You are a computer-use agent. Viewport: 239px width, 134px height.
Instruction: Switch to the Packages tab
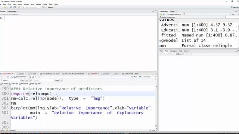[173, 51]
